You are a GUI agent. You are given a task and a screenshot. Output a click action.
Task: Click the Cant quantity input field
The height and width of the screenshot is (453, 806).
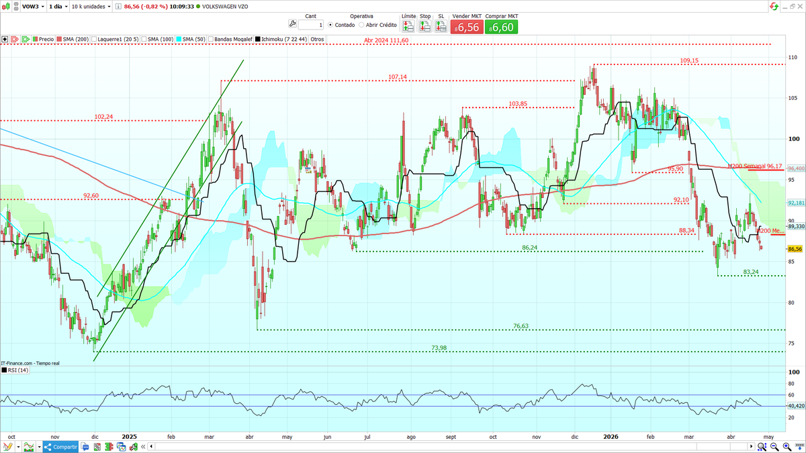311,25
